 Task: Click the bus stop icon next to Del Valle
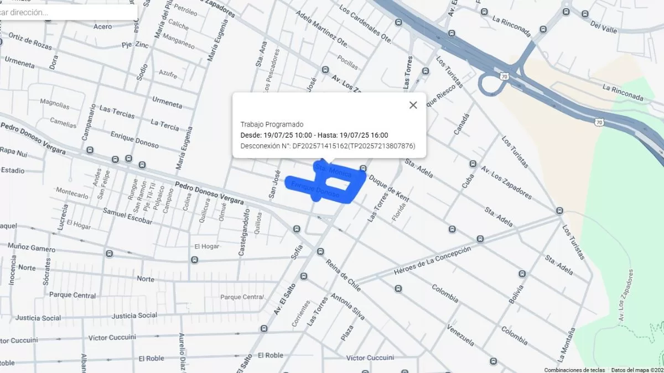585,14
